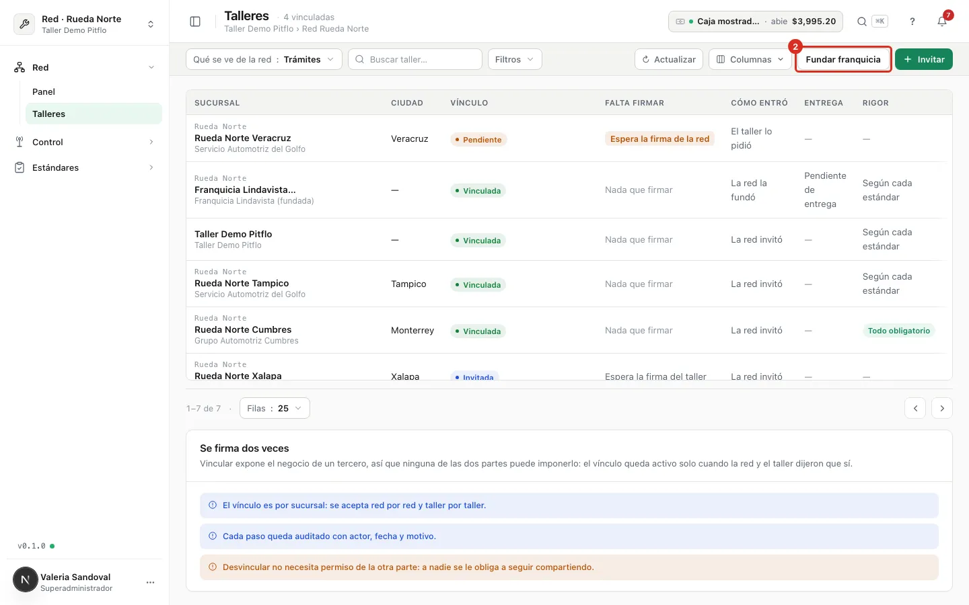Open the Filtros dropdown
The image size is (969, 605).
[x=515, y=59]
